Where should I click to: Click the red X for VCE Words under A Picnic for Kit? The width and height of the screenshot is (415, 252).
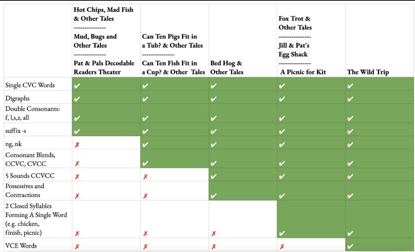282,246
